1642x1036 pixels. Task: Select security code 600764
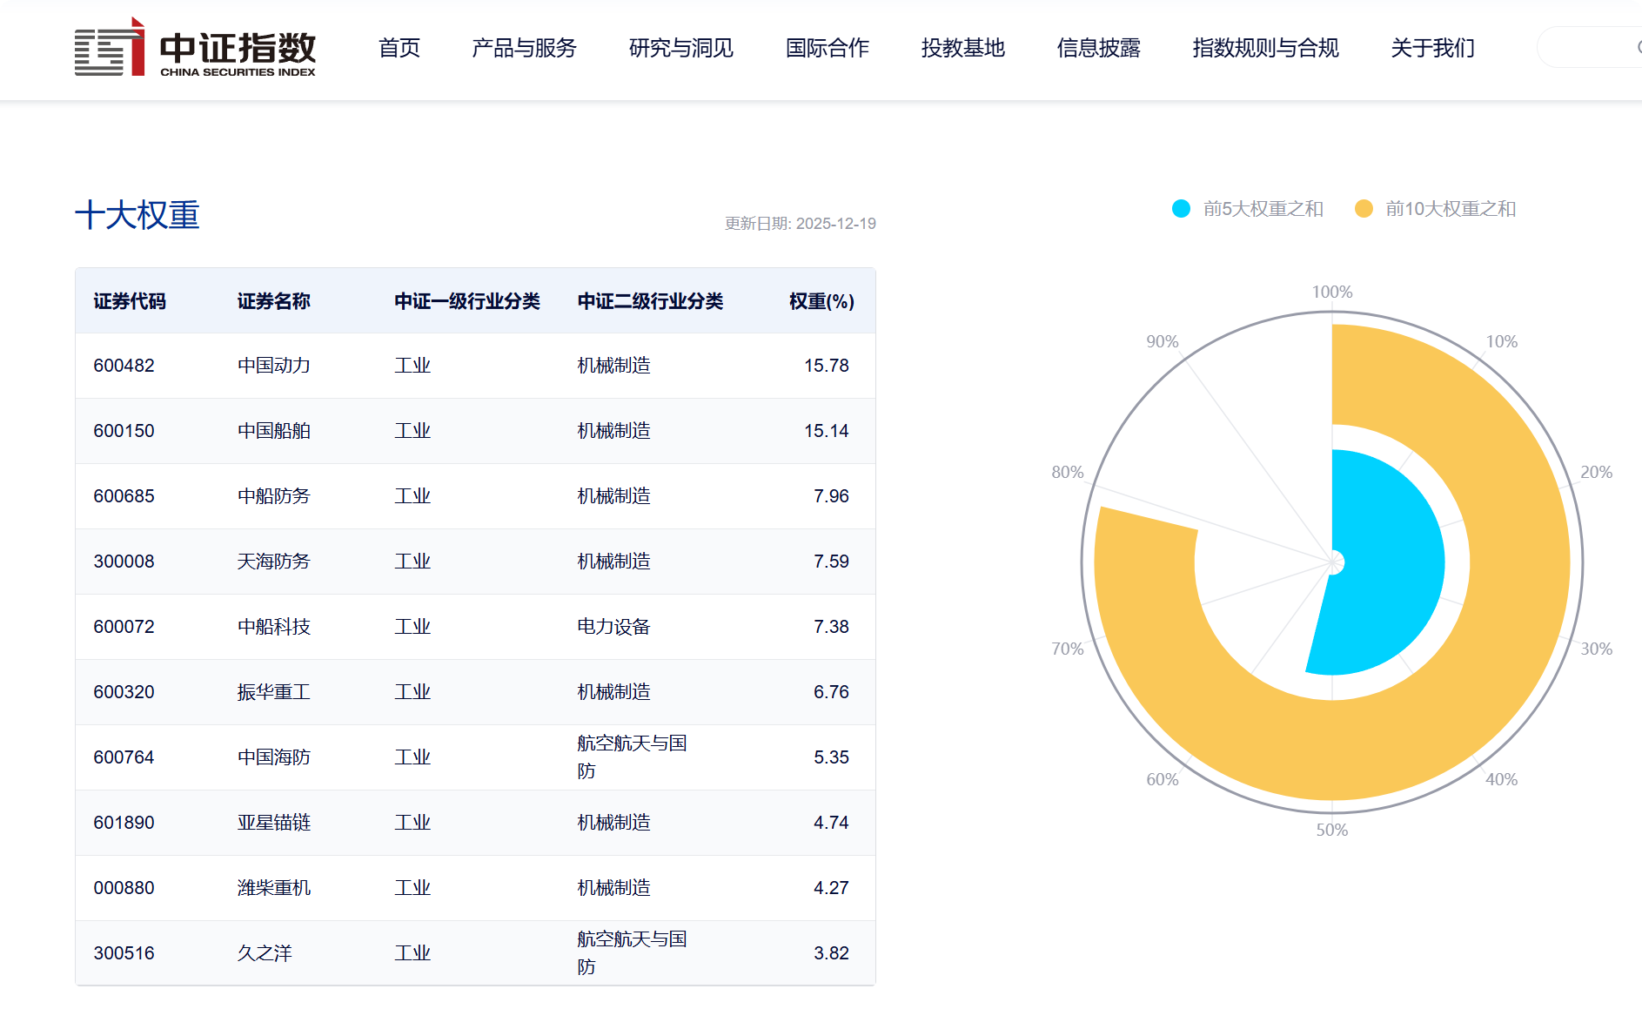(x=124, y=757)
